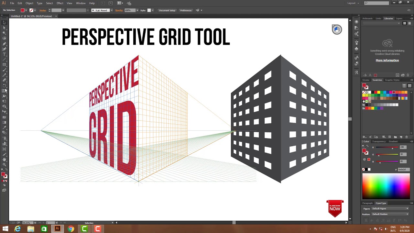Switch to the Graphic Styles tab
This screenshot has width=414, height=233.
point(392,80)
